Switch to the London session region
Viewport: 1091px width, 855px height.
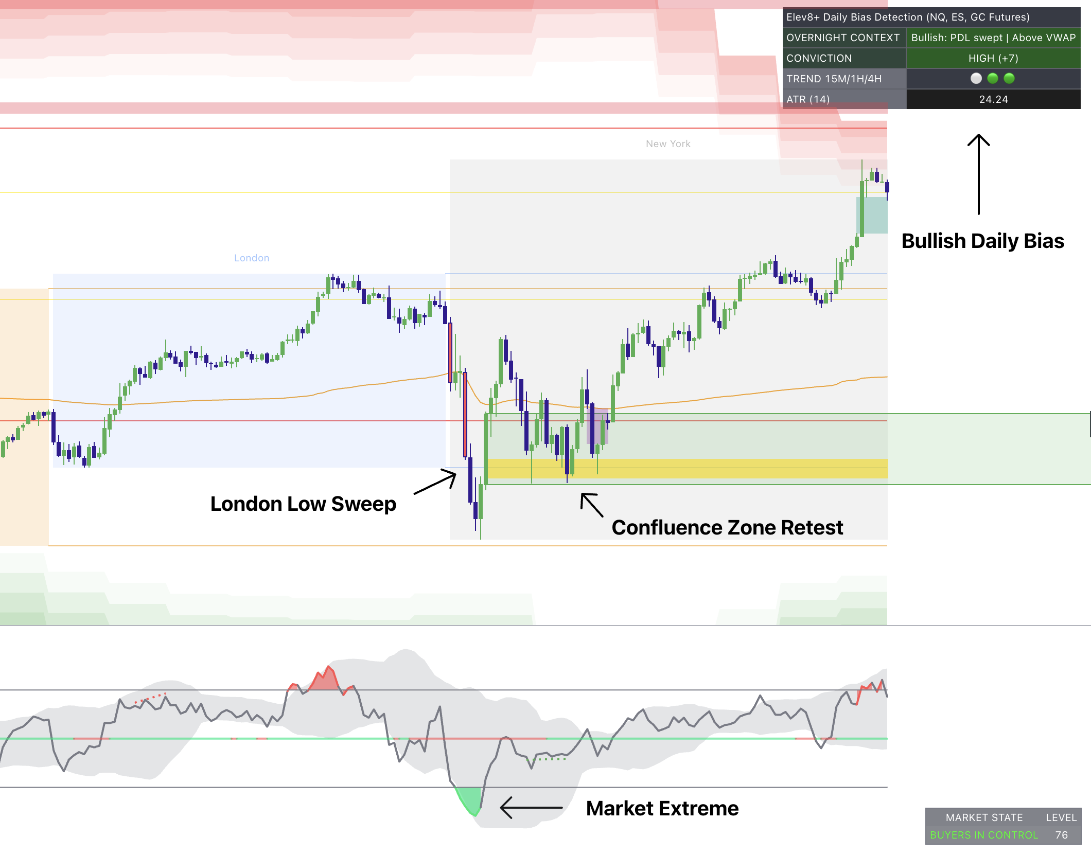point(252,258)
